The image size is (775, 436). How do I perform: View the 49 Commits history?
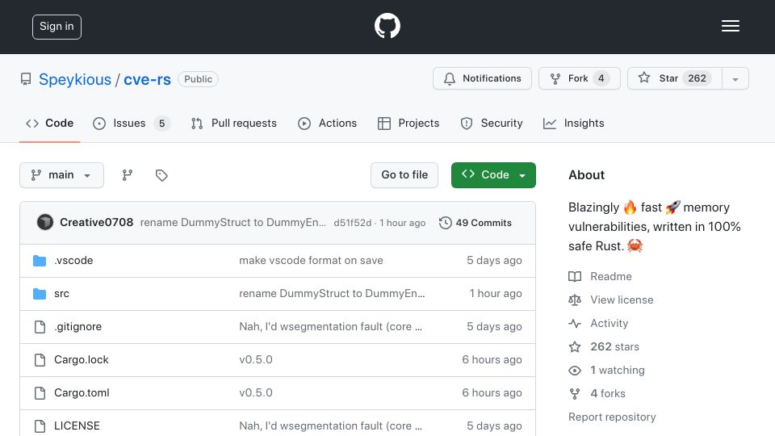(475, 223)
